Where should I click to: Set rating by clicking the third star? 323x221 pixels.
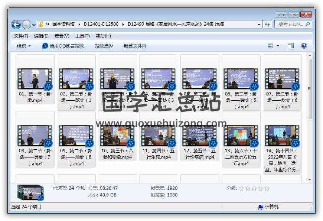click(254, 188)
